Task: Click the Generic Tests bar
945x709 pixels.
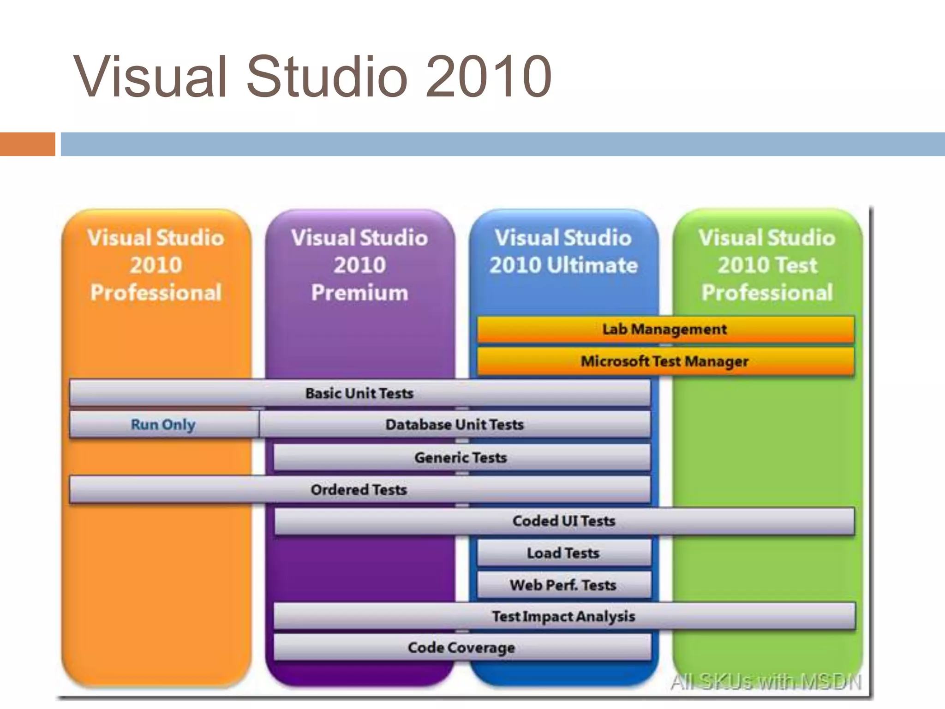Action: tap(461, 457)
